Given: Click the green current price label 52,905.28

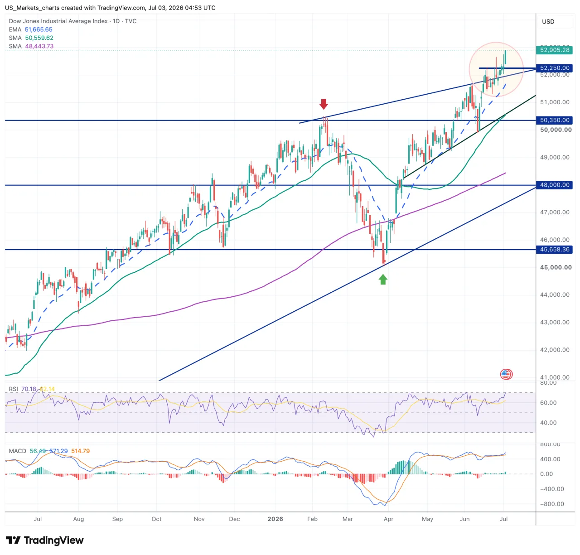Looking at the screenshot, I should coord(555,50).
